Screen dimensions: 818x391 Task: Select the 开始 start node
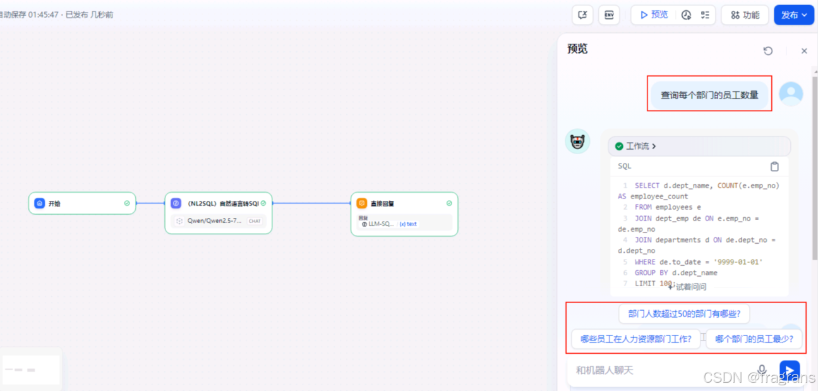point(82,203)
